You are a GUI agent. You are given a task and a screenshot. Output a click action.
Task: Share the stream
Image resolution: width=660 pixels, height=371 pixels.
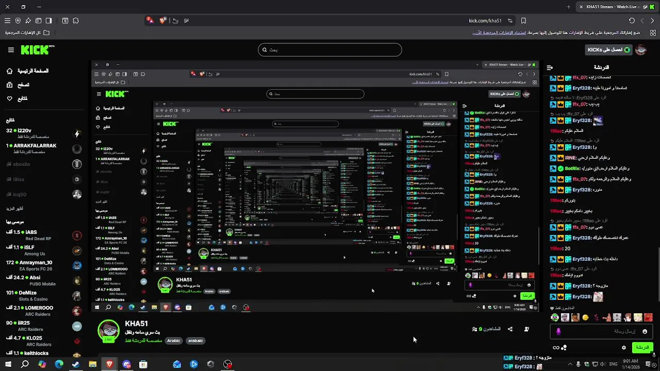click(x=510, y=329)
